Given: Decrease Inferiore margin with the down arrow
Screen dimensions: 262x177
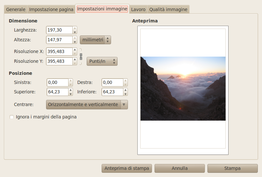Looking at the screenshot, I should click(x=125, y=94).
